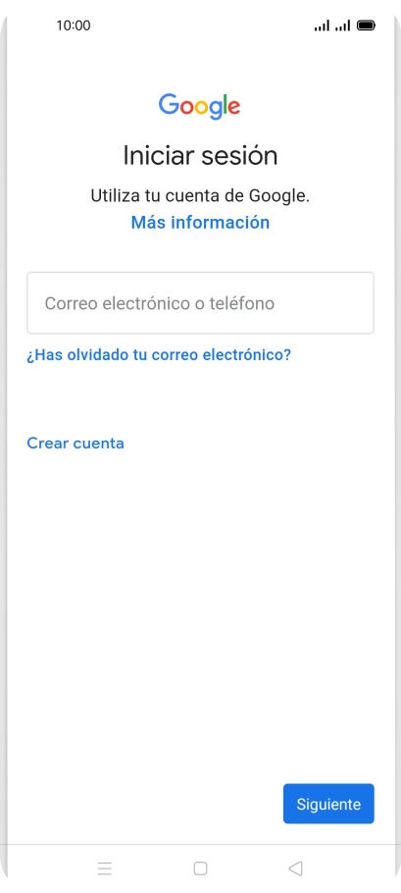The width and height of the screenshot is (401, 893).
Task: Tap the 10:00 clock in status bar
Action: [x=74, y=26]
